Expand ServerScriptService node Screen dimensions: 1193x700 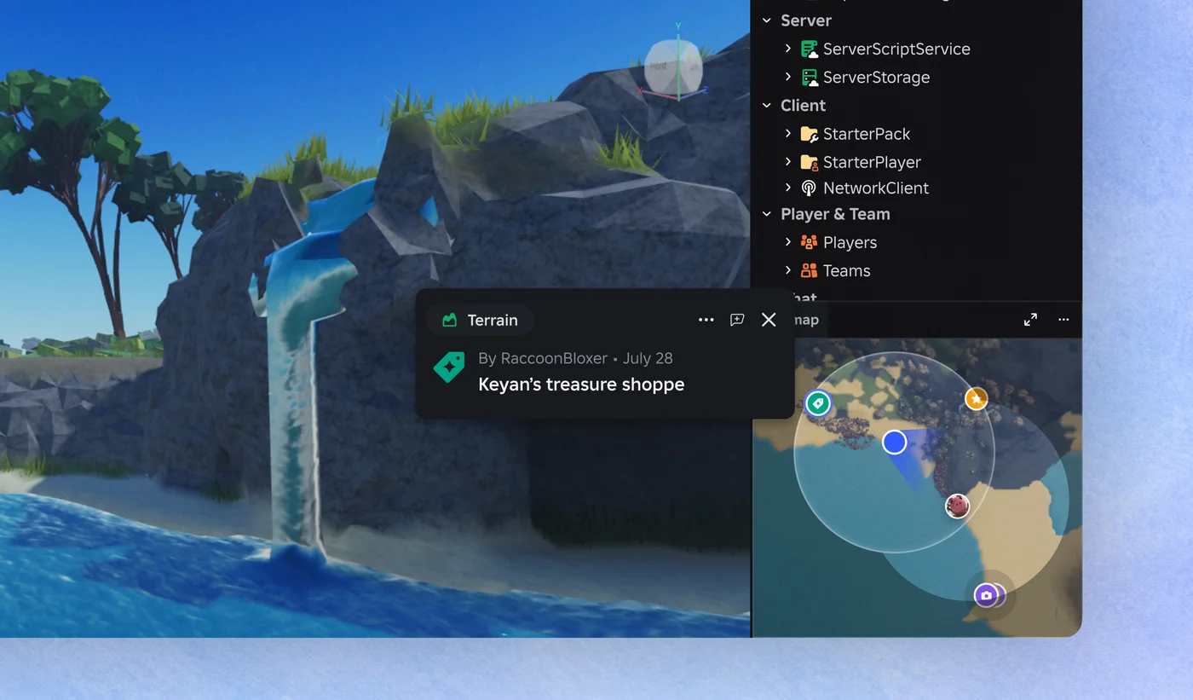click(x=788, y=49)
